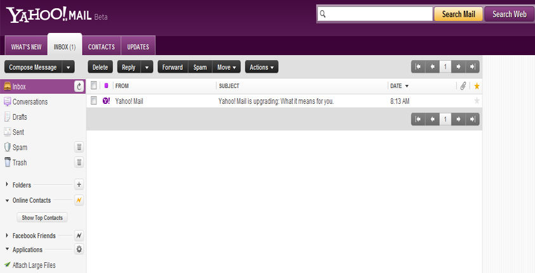Check the Yahoo! Mail message checkbox
Image resolution: width=535 pixels, height=273 pixels.
click(93, 101)
